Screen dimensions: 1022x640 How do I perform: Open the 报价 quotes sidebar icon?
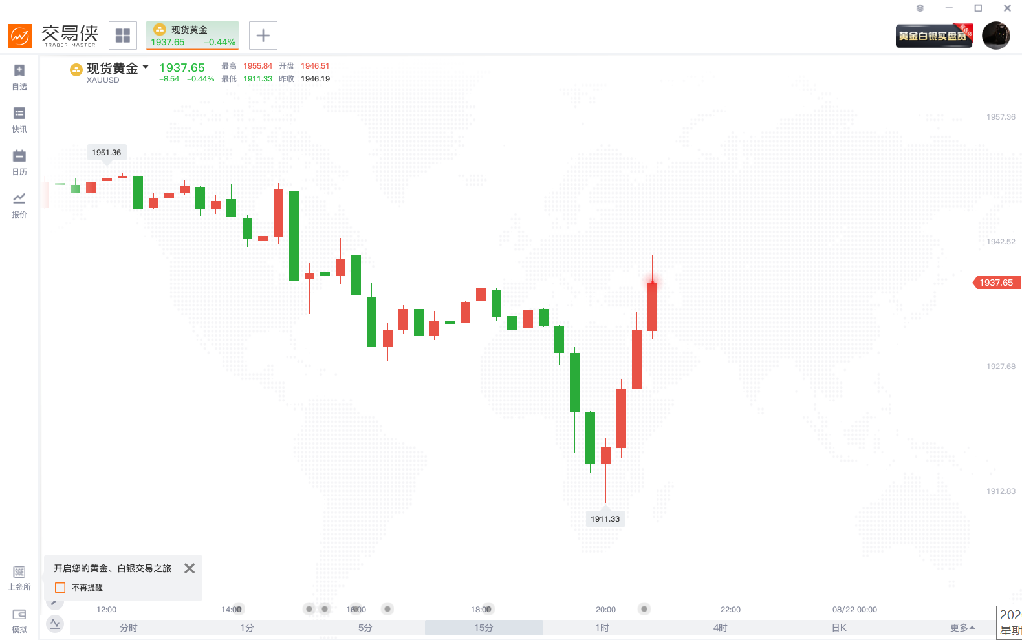pyautogui.click(x=19, y=204)
